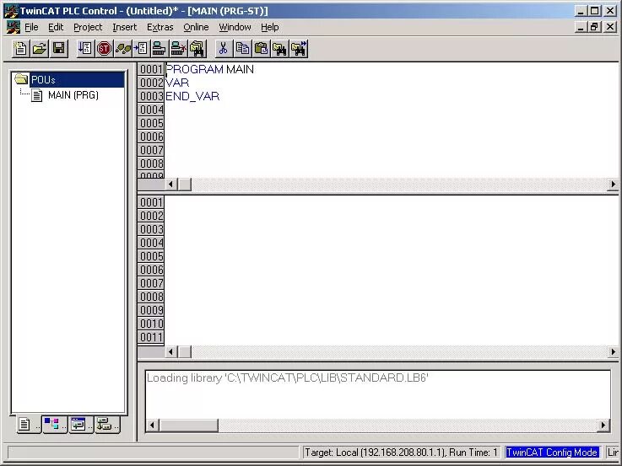Click the Loading library message line
Viewport: 622px width, 466px height.
click(288, 378)
